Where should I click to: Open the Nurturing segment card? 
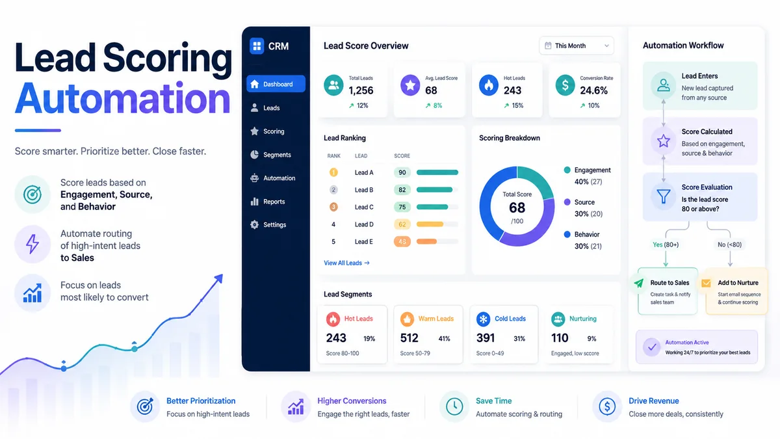[578, 334]
